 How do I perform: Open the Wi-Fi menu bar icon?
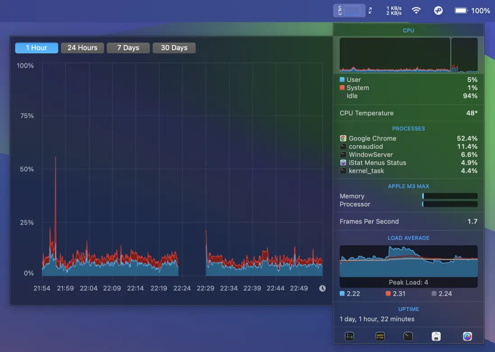(417, 10)
